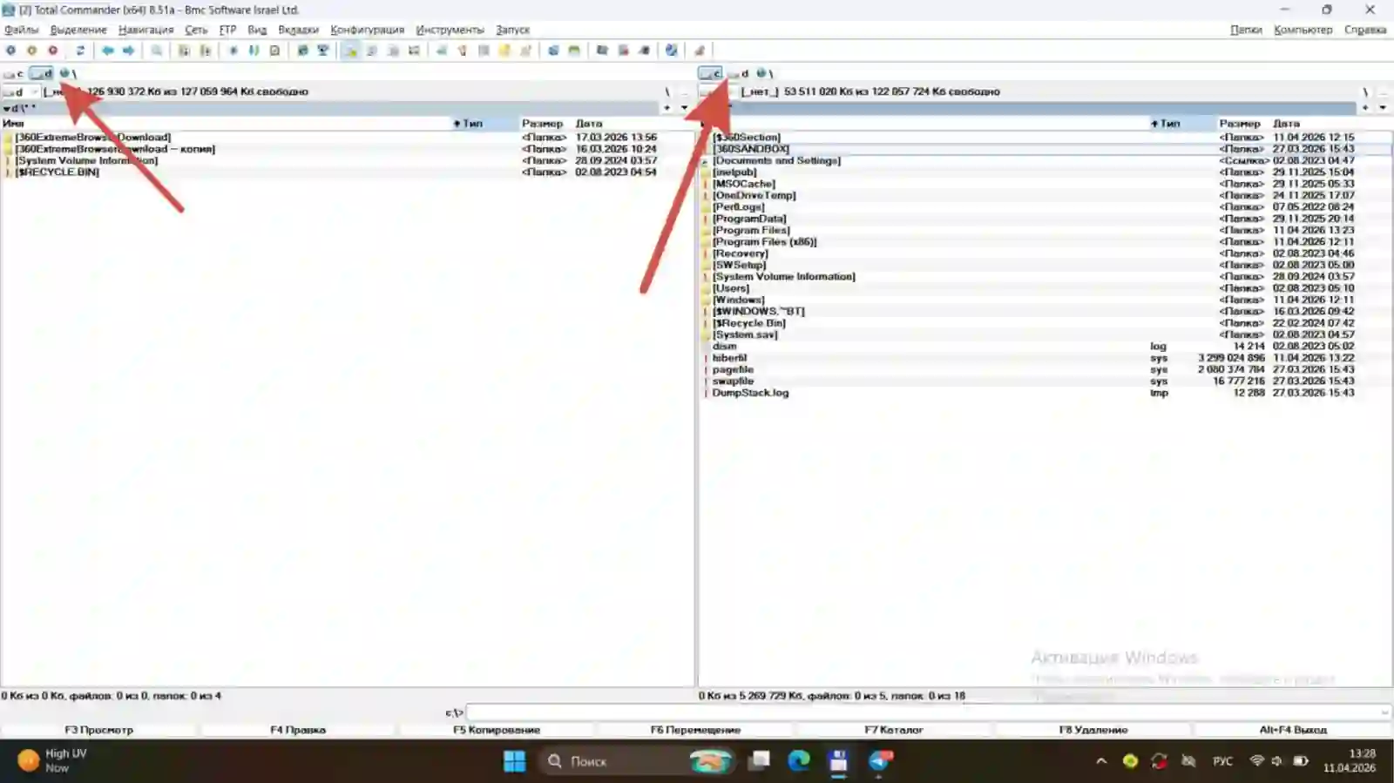Switch input language РУС indicator
1394x783 pixels.
(x=1222, y=761)
